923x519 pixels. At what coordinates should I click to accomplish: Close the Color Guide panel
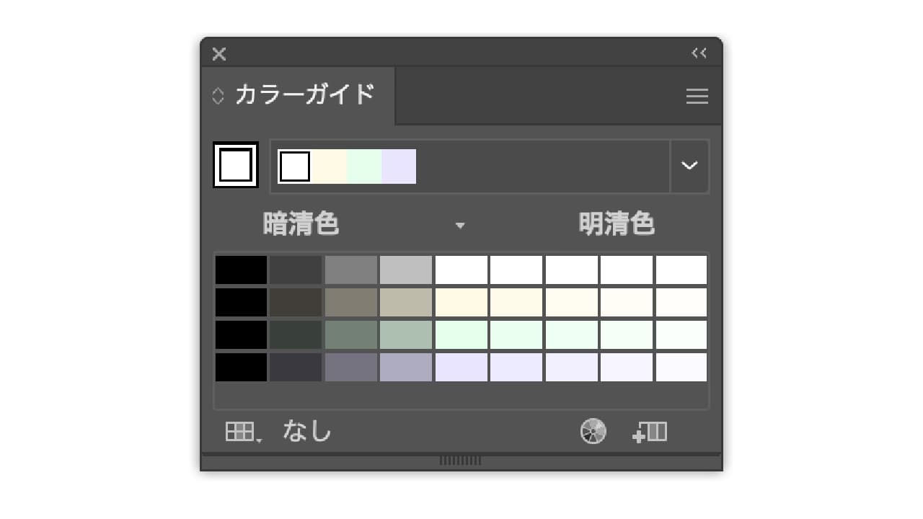click(218, 53)
